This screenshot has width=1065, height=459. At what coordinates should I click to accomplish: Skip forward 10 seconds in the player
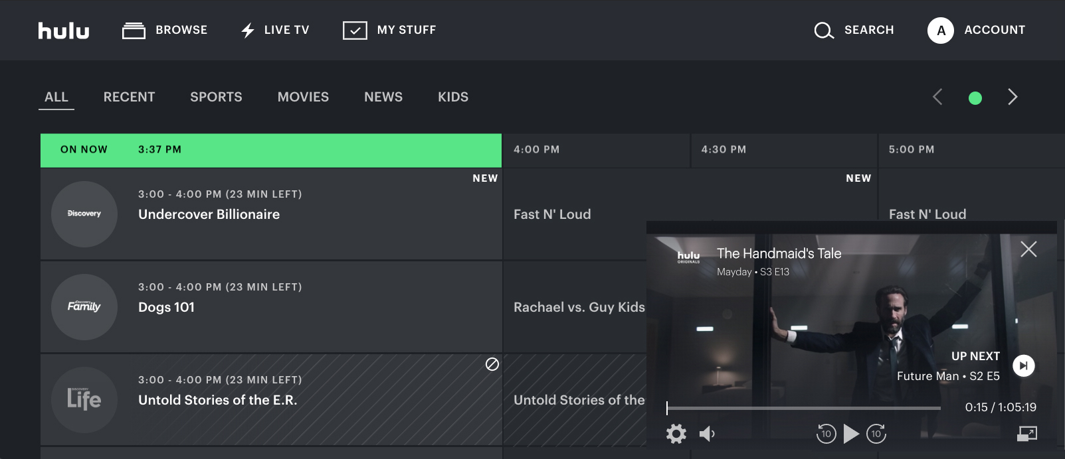pyautogui.click(x=876, y=434)
